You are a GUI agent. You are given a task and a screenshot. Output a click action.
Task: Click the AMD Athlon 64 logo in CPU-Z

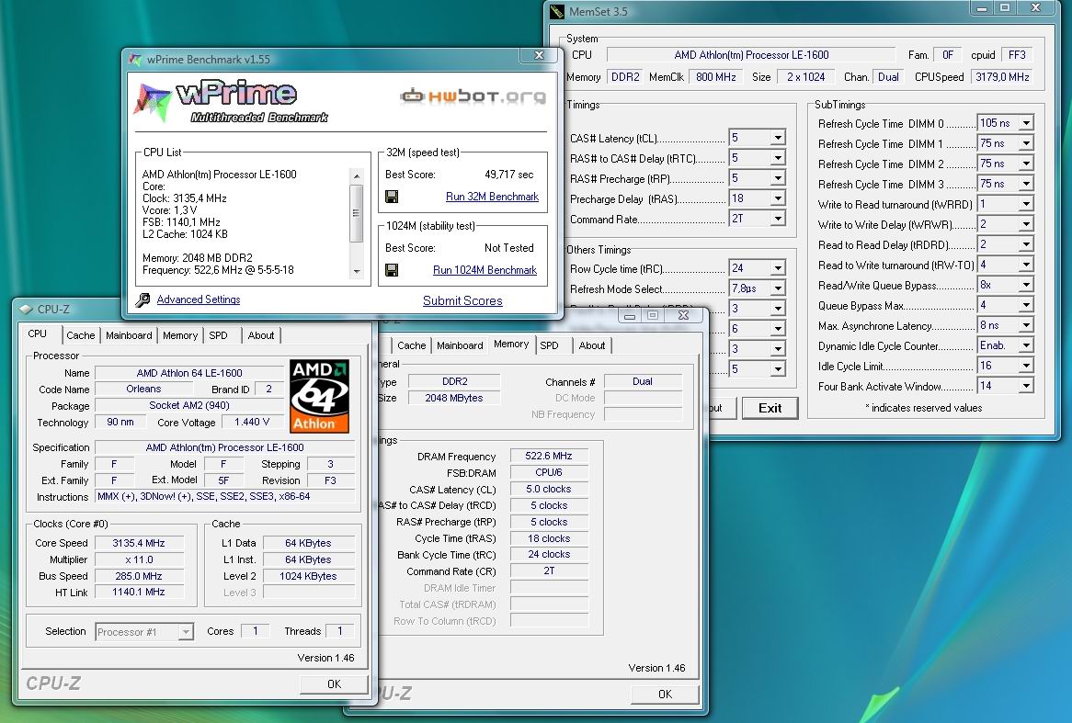tap(319, 396)
